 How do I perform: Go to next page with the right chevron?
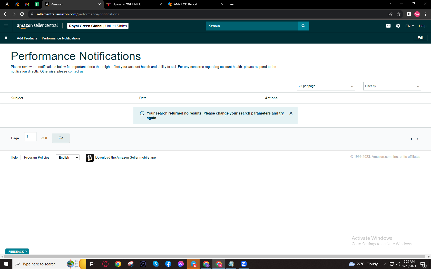(x=418, y=139)
